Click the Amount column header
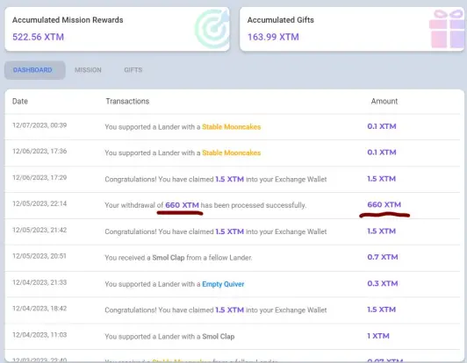 pyautogui.click(x=384, y=101)
